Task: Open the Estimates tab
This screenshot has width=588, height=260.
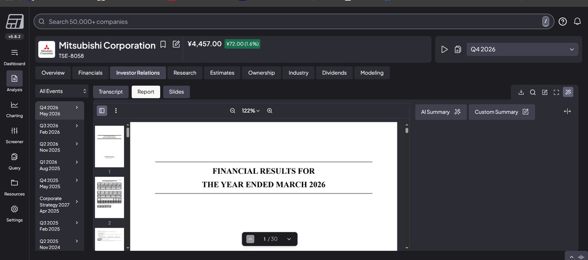Action: [222, 72]
